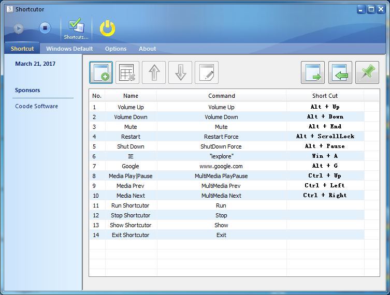Click the import icon with green left arrow

pyautogui.click(x=340, y=72)
